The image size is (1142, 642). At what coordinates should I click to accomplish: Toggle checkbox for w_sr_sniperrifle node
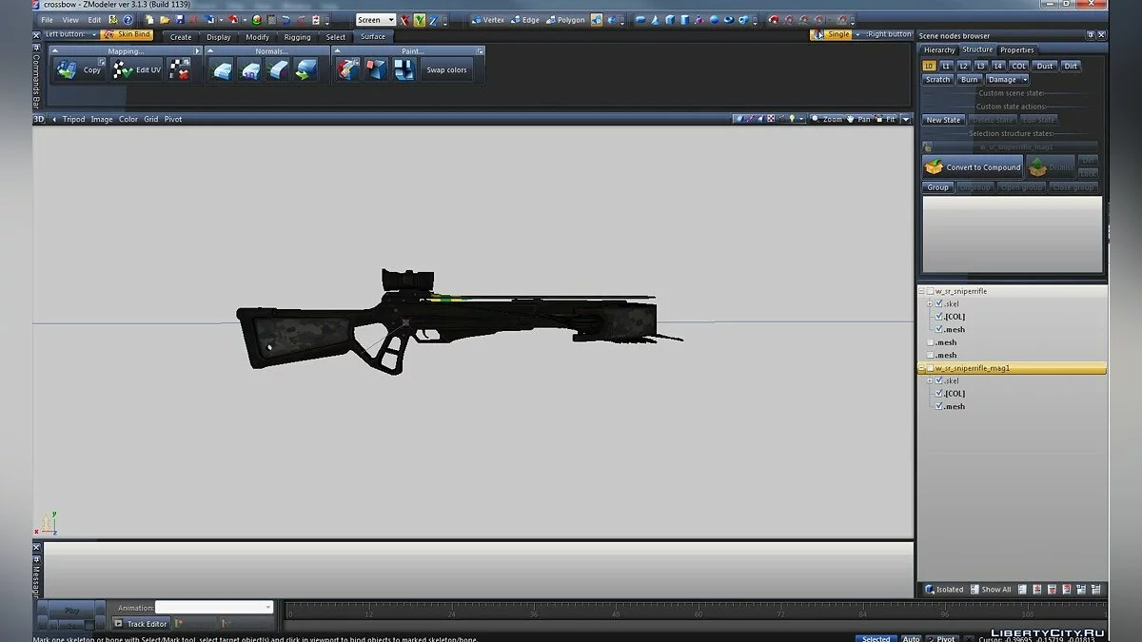click(x=930, y=291)
